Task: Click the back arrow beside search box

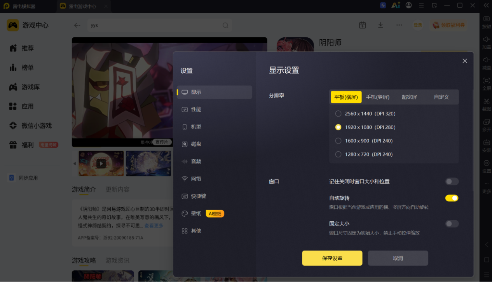Action: click(x=77, y=25)
